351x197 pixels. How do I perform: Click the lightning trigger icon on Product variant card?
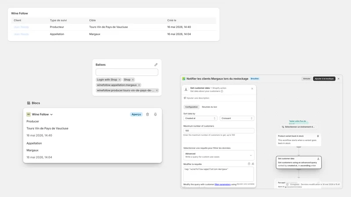point(318,136)
